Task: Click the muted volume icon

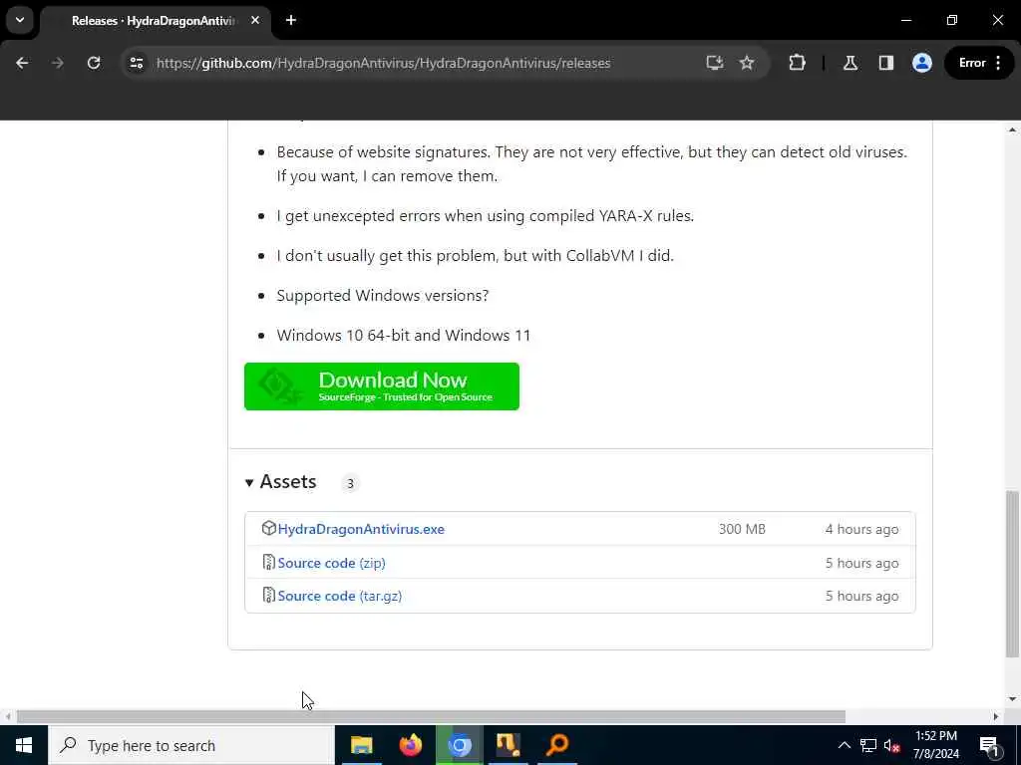Action: 892,745
